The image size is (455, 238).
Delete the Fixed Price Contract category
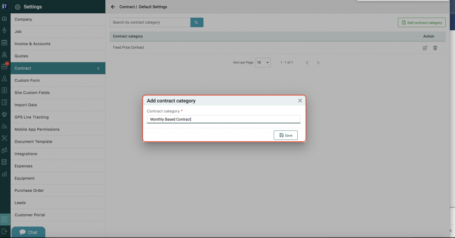(435, 48)
